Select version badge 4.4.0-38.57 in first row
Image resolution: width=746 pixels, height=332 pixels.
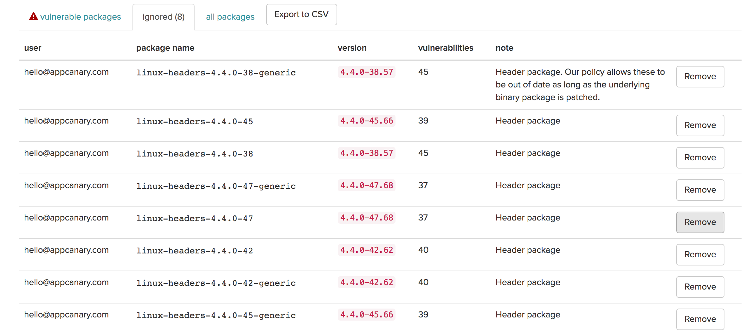(x=367, y=72)
